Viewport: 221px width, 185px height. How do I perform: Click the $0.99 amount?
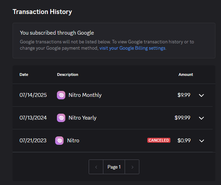pyautogui.click(x=184, y=141)
